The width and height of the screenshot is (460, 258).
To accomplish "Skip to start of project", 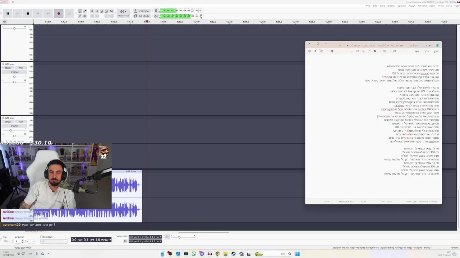I will tap(38, 14).
